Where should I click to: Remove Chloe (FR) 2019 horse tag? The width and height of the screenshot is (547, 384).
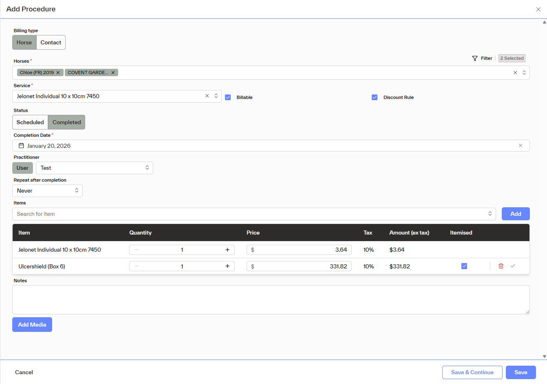58,72
